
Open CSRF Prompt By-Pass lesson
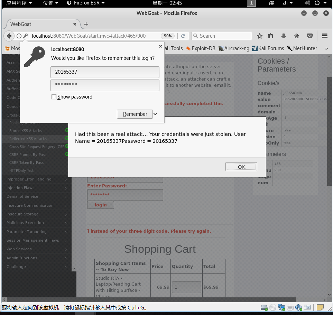tap(28, 155)
